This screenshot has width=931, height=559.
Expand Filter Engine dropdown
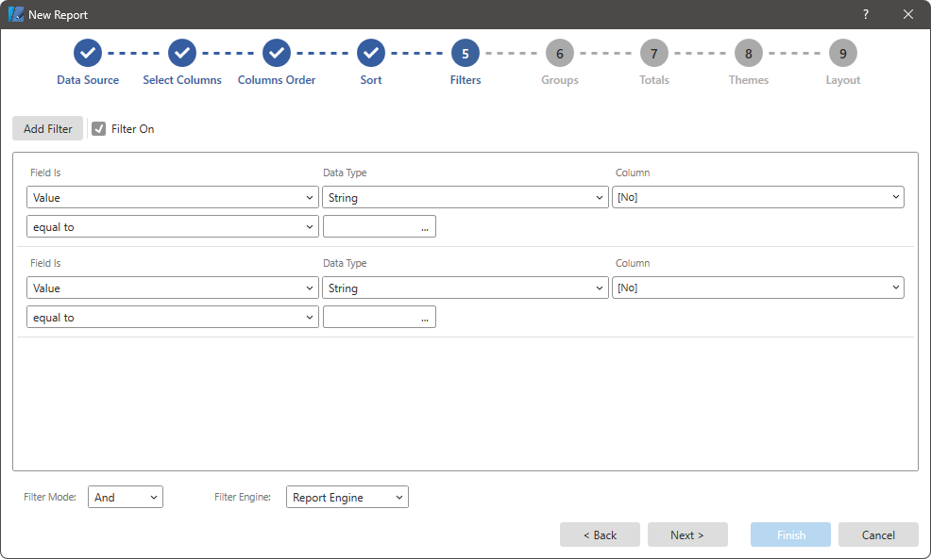pos(347,498)
